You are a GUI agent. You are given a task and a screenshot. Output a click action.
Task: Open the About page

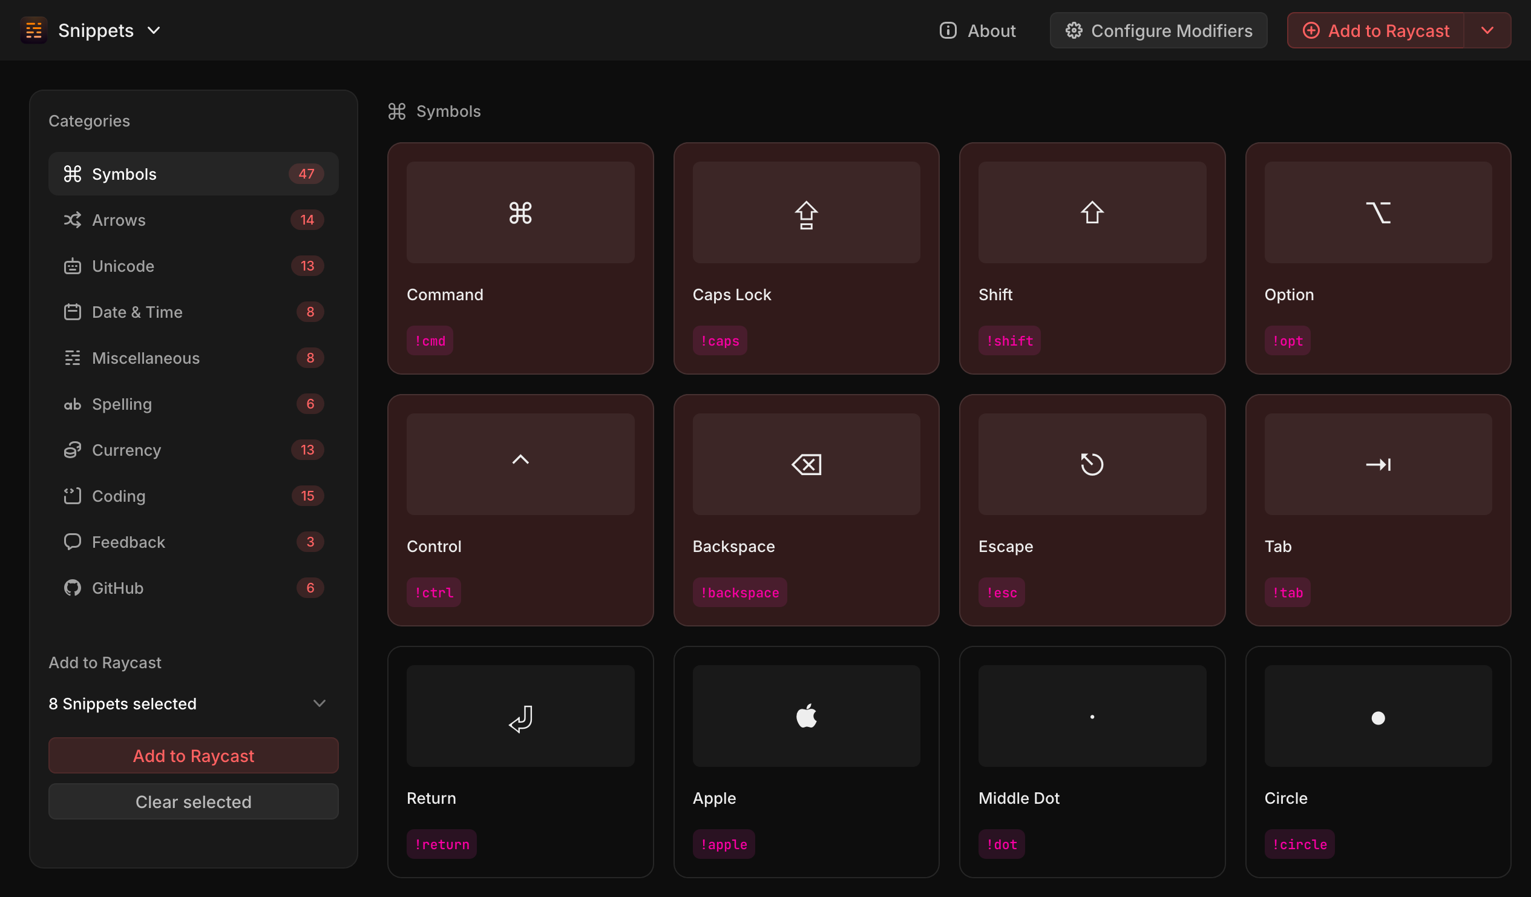(977, 30)
